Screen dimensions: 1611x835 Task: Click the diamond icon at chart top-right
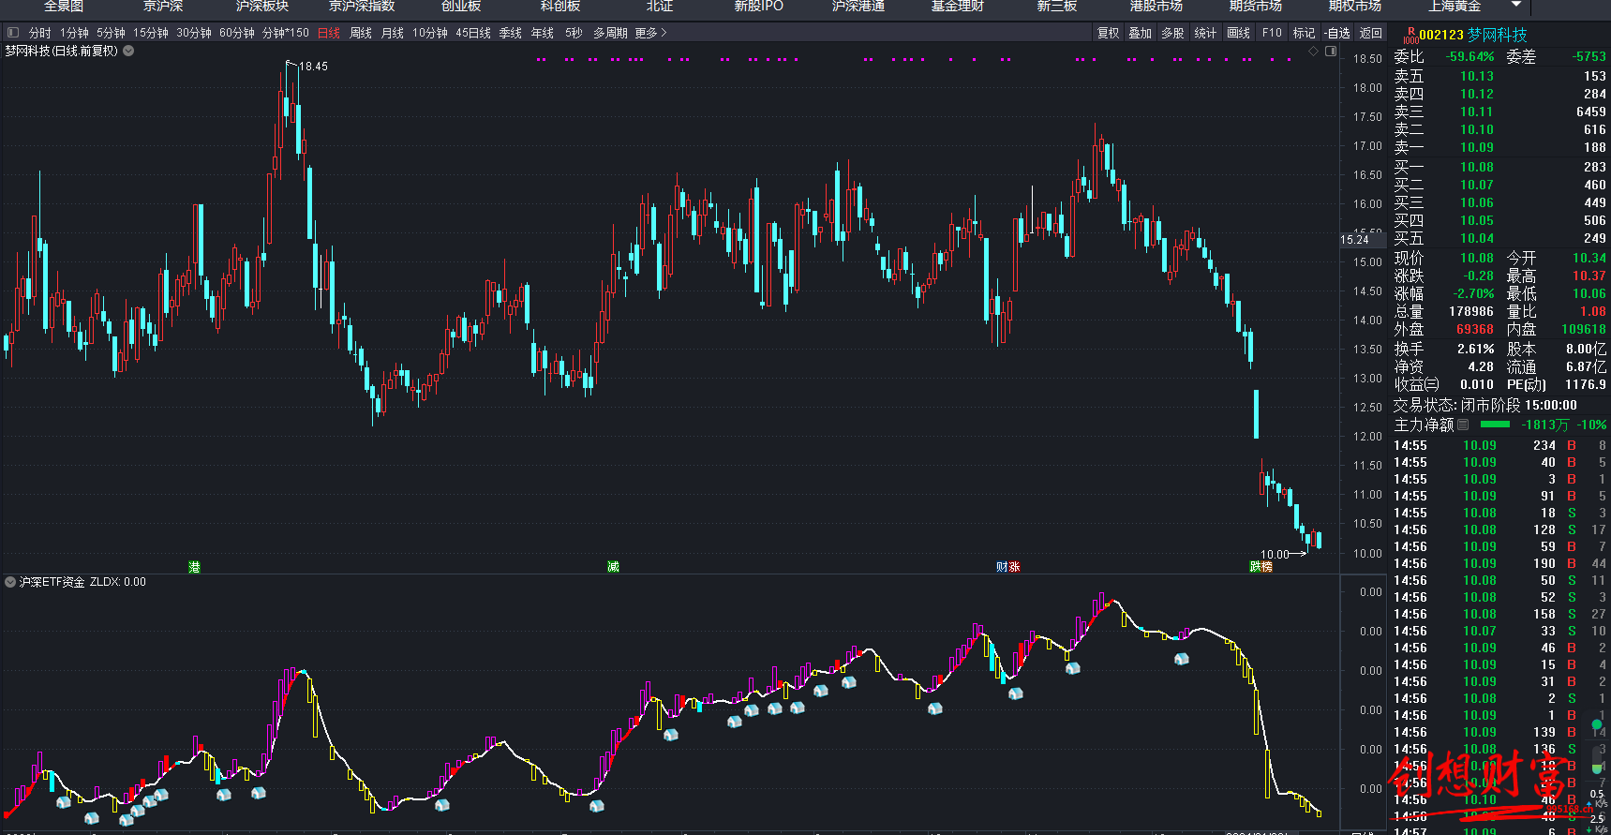point(1313,52)
